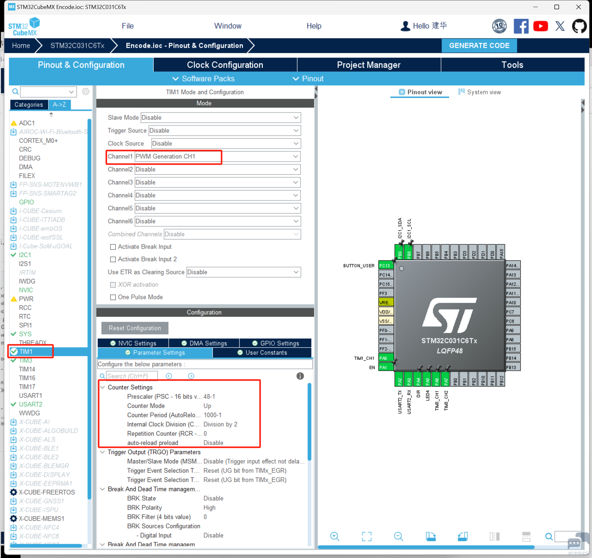
Task: Switch to the Clock Configuration tab
Action: coord(225,65)
